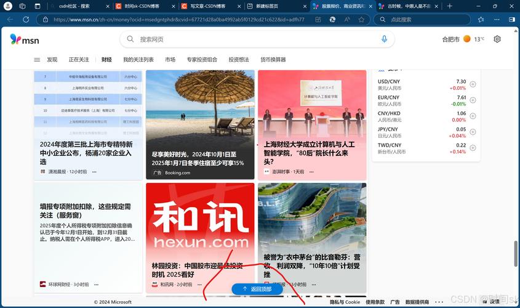Open MSN page settings gear
520x308 pixels.
click(x=497, y=39)
